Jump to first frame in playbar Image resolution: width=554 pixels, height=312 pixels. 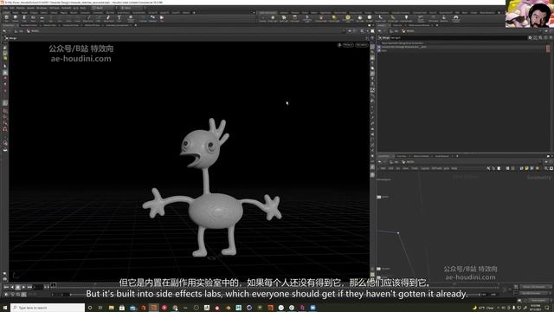point(6,287)
